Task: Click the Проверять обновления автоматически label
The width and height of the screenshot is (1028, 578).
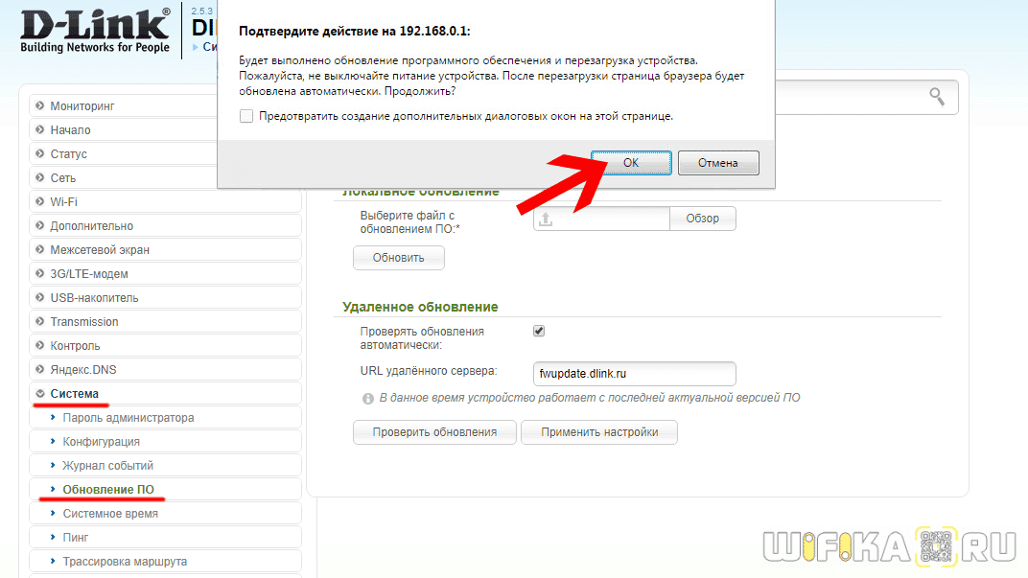Action: pyautogui.click(x=422, y=338)
